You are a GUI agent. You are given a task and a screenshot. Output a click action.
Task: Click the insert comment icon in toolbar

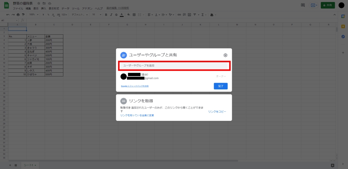coord(184,15)
